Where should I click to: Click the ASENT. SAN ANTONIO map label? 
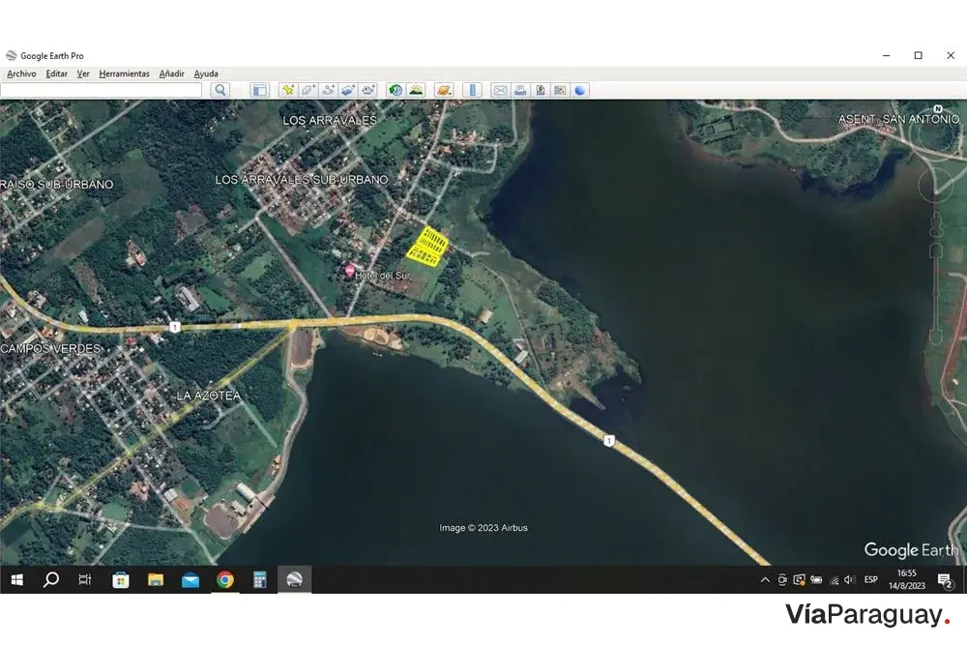click(x=898, y=118)
